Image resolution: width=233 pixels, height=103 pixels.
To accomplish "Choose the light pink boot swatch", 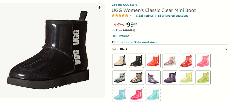I will tap(203, 61).
